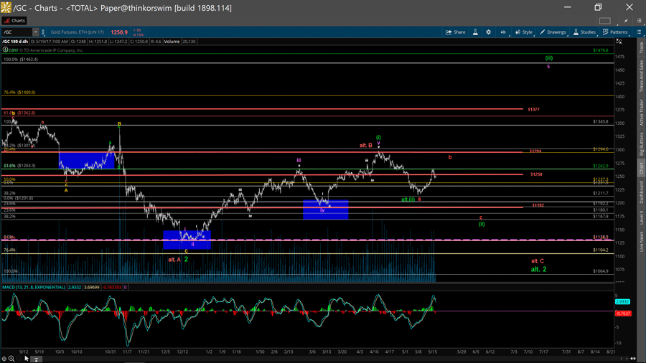The width and height of the screenshot is (646, 363).
Task: Click the symbol link chain icon
Action: [43, 32]
